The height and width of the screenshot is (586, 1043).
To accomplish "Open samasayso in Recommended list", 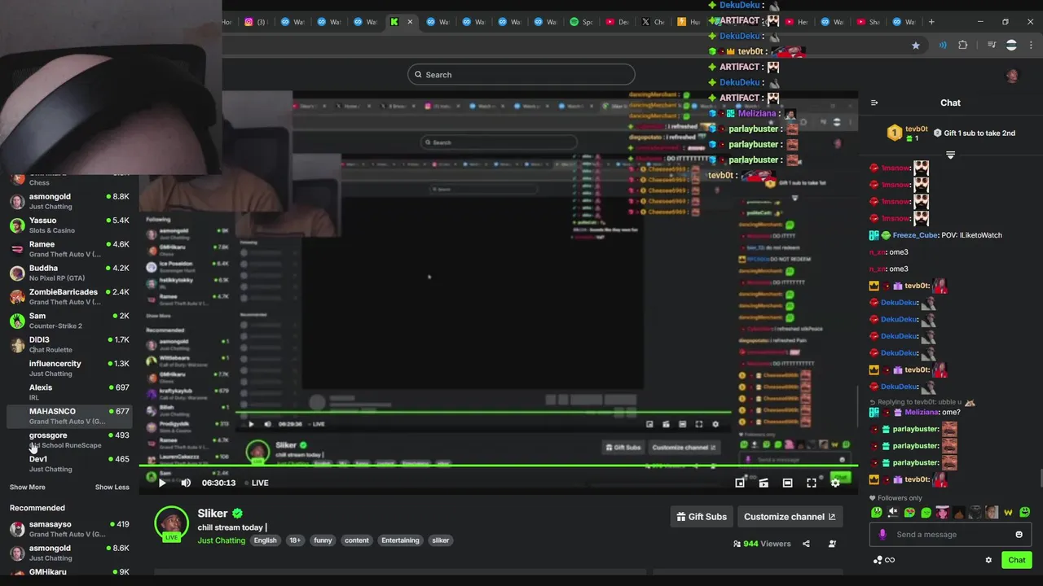I will (x=68, y=529).
